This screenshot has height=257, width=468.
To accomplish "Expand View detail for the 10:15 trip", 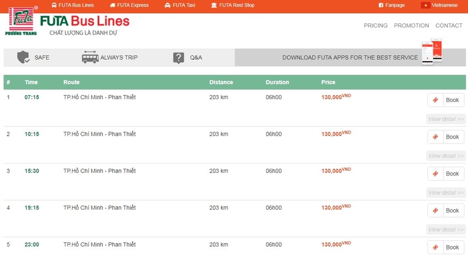I will (446, 156).
